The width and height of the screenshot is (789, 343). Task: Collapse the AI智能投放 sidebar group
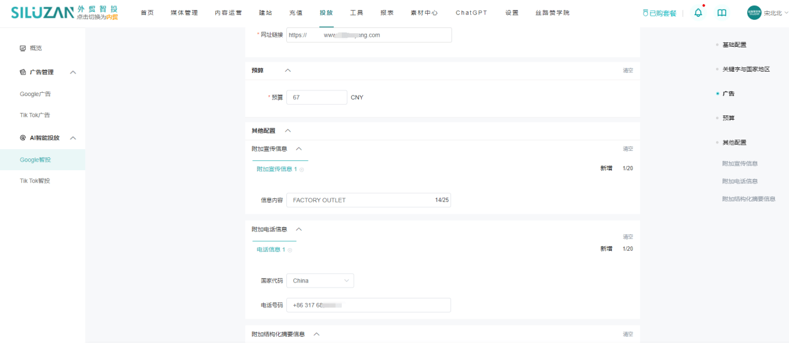[73, 138]
